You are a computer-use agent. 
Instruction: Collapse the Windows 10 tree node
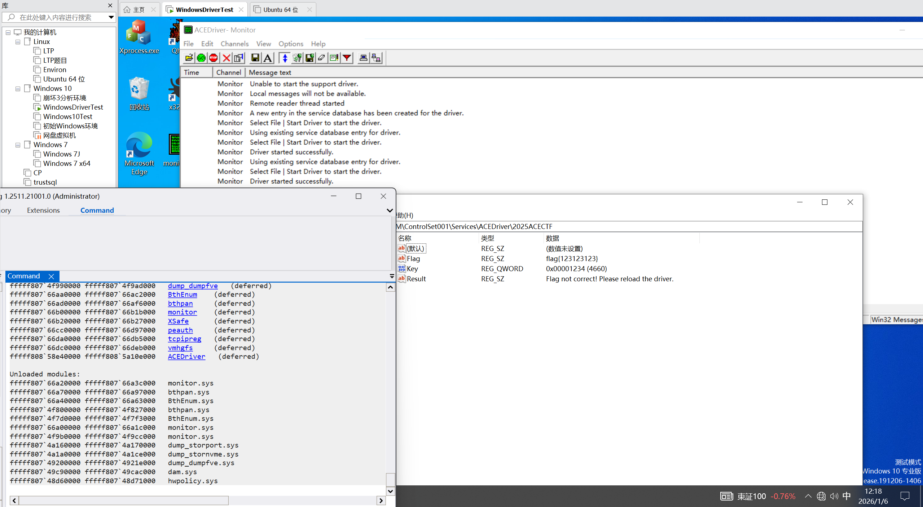pos(18,89)
